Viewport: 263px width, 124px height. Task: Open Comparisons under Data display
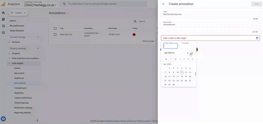(x=20, y=88)
